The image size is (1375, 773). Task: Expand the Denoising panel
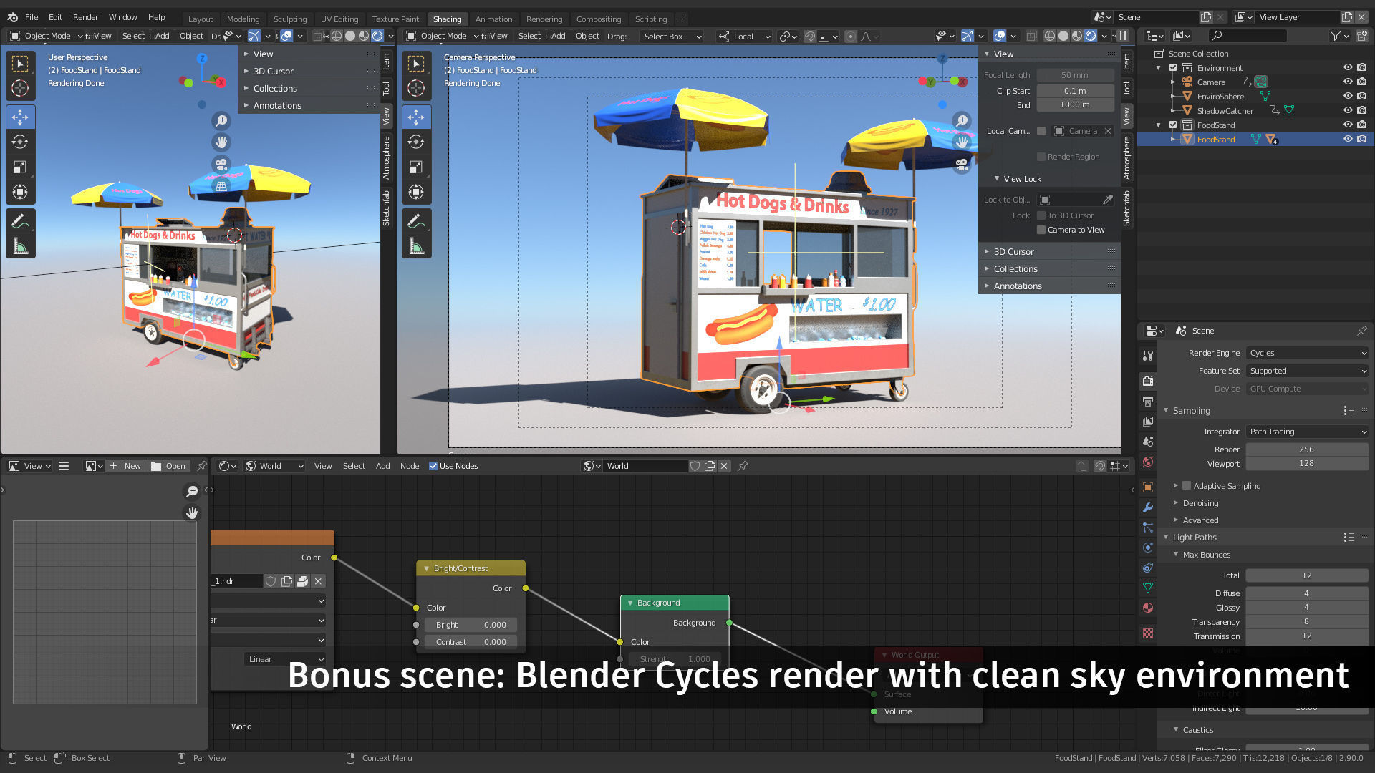(x=1200, y=503)
